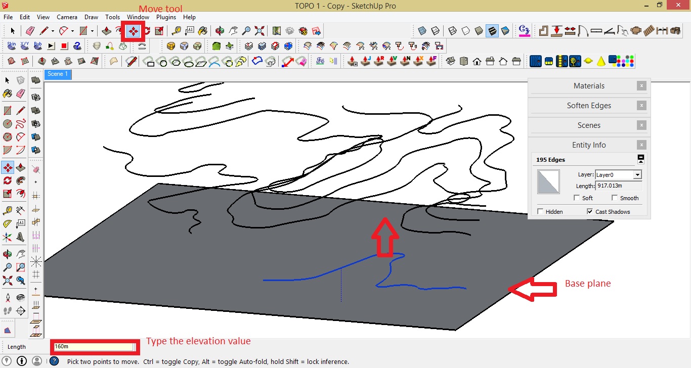691x368 pixels.
Task: Select the Rotate tool in the left palette
Action: pyautogui.click(x=9, y=180)
